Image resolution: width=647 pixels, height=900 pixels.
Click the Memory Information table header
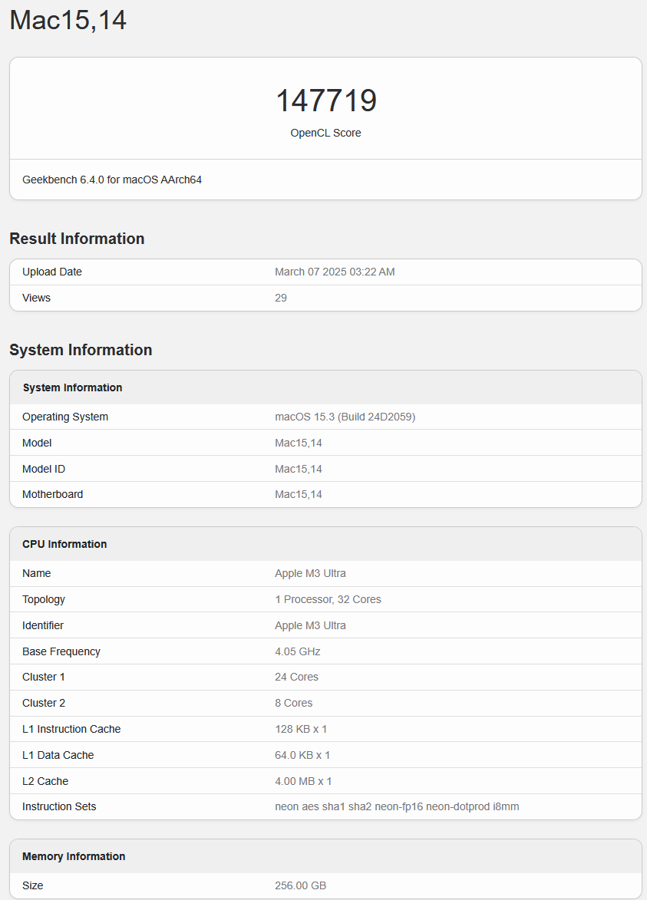tap(74, 856)
